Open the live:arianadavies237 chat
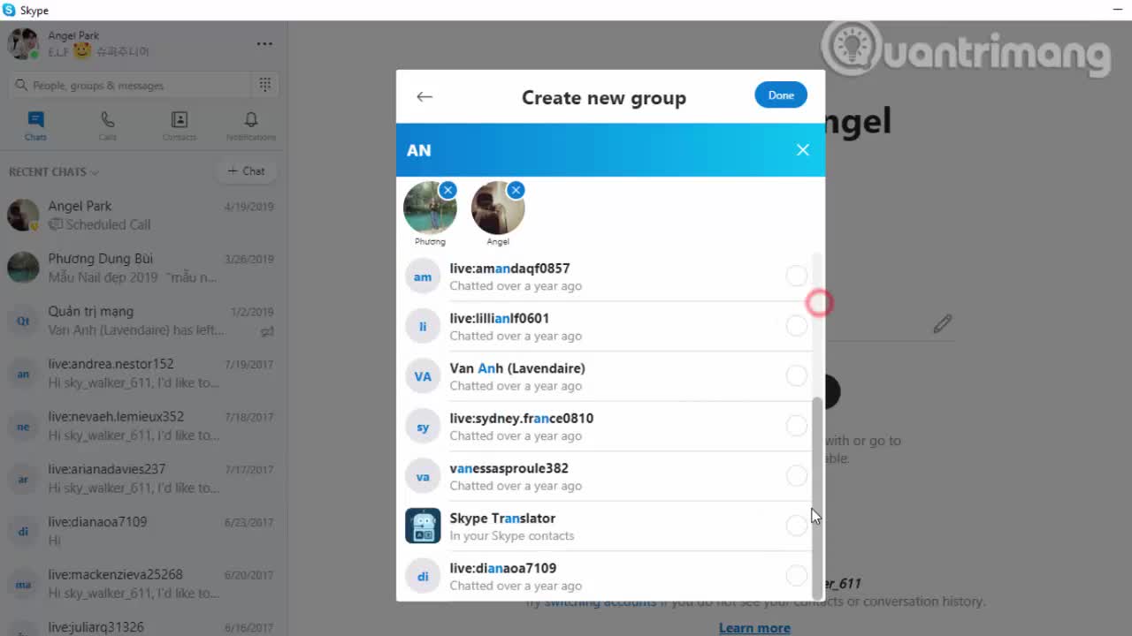The height and width of the screenshot is (636, 1132). pyautogui.click(x=141, y=478)
